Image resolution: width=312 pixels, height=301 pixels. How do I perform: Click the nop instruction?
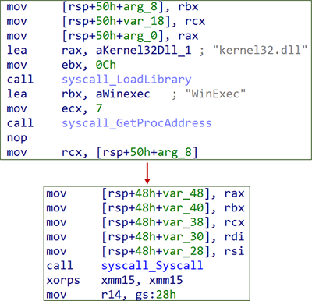click(x=16, y=138)
